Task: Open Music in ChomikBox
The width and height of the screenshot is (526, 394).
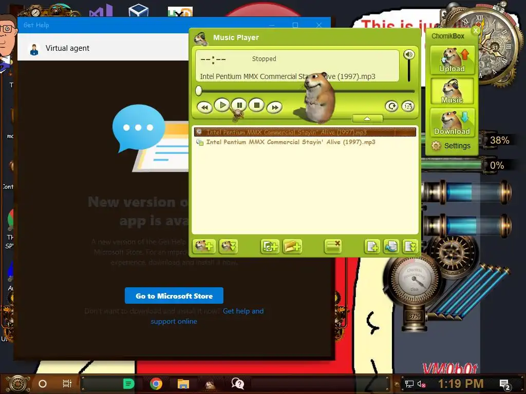Action: pyautogui.click(x=452, y=91)
